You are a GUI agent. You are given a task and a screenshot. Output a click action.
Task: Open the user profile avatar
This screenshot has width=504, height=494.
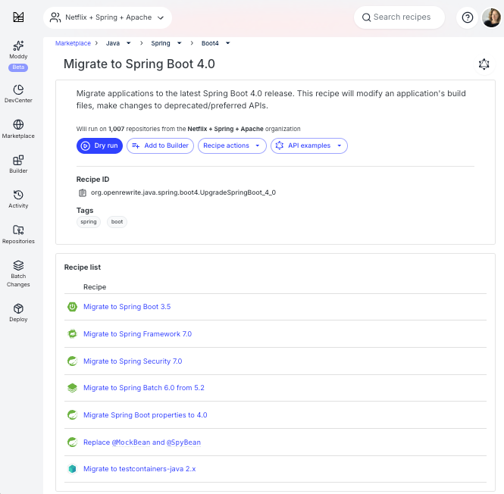coord(491,17)
